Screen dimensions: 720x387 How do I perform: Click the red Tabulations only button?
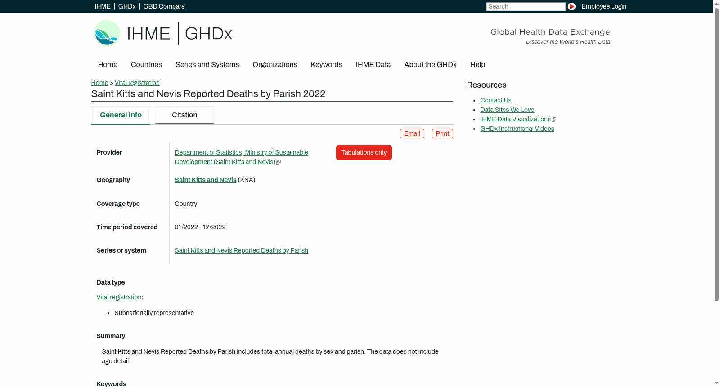pyautogui.click(x=364, y=152)
